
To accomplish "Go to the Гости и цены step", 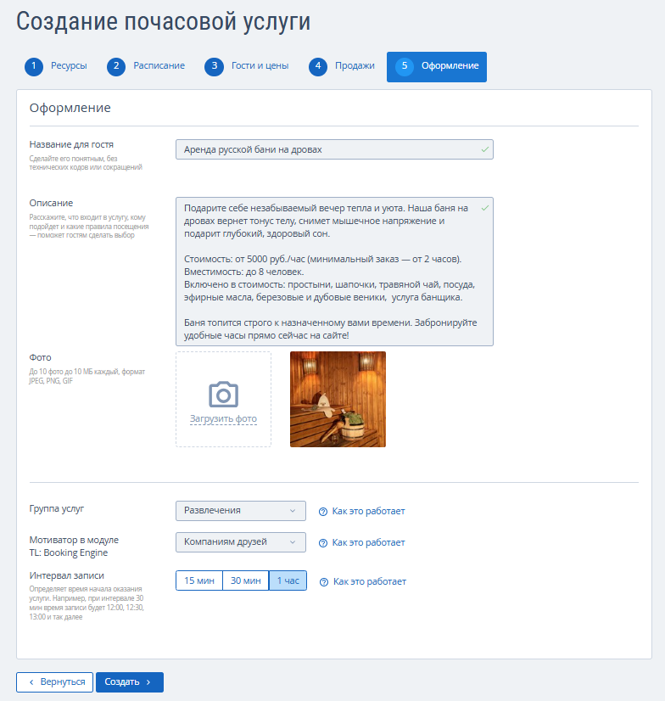I will tap(260, 65).
